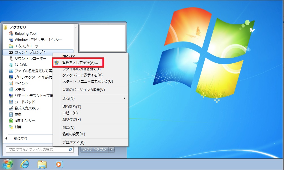This screenshot has height=170, width=284.
Task: Click the シャットダウン button
Action: (x=94, y=150)
